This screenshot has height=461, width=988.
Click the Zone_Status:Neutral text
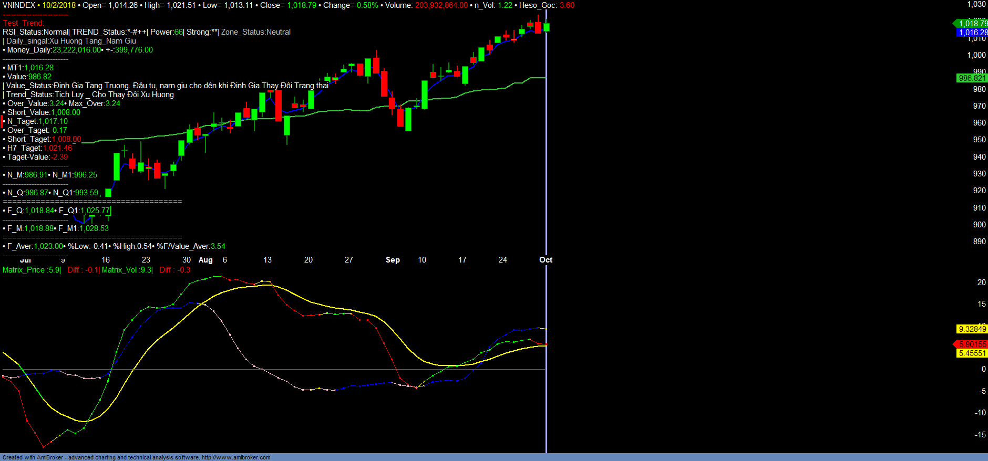click(x=256, y=32)
